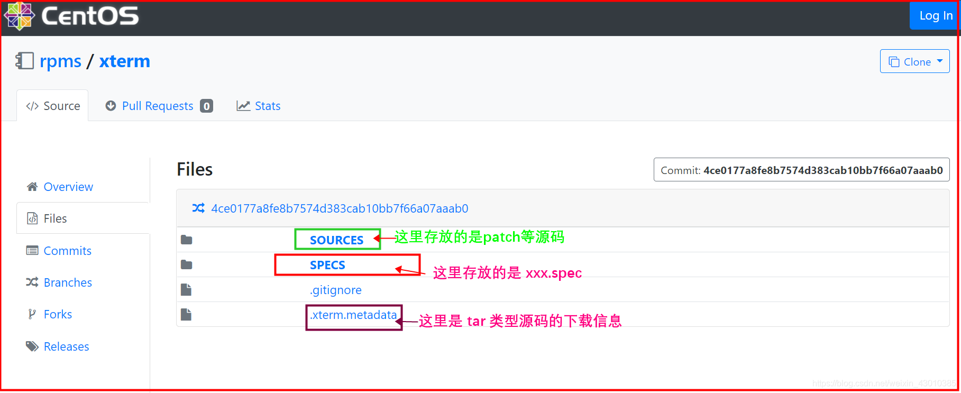Click the folder icon in SPECS row

(x=186, y=264)
